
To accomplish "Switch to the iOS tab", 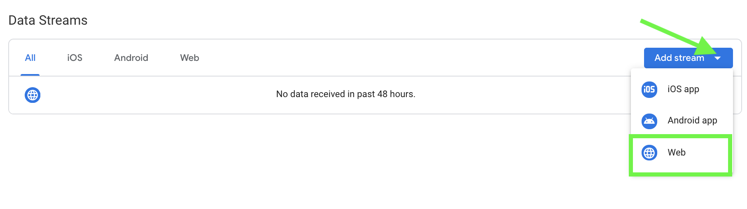I will point(75,58).
